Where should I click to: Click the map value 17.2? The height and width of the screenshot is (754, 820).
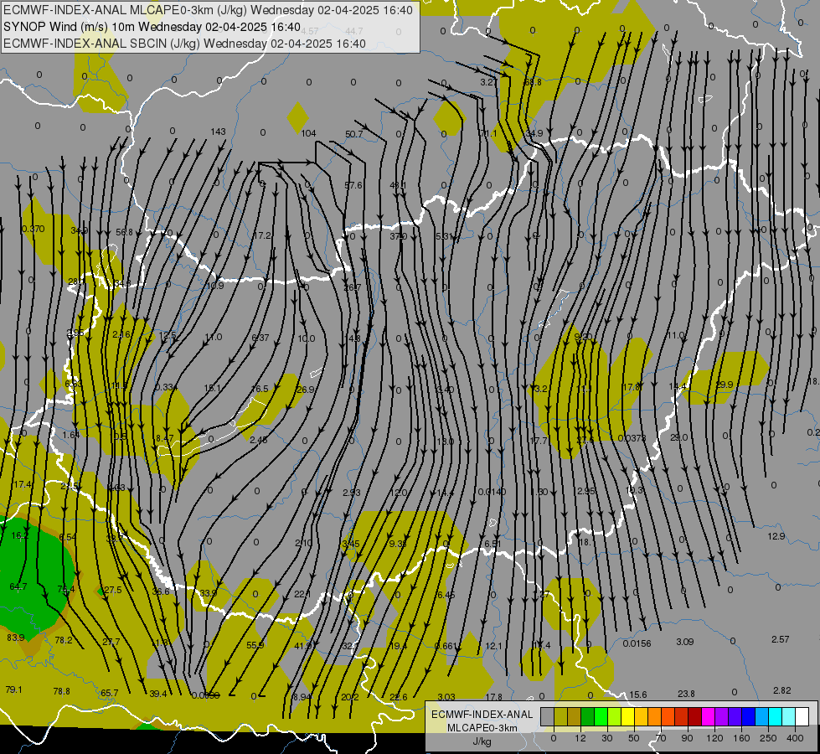coord(262,235)
